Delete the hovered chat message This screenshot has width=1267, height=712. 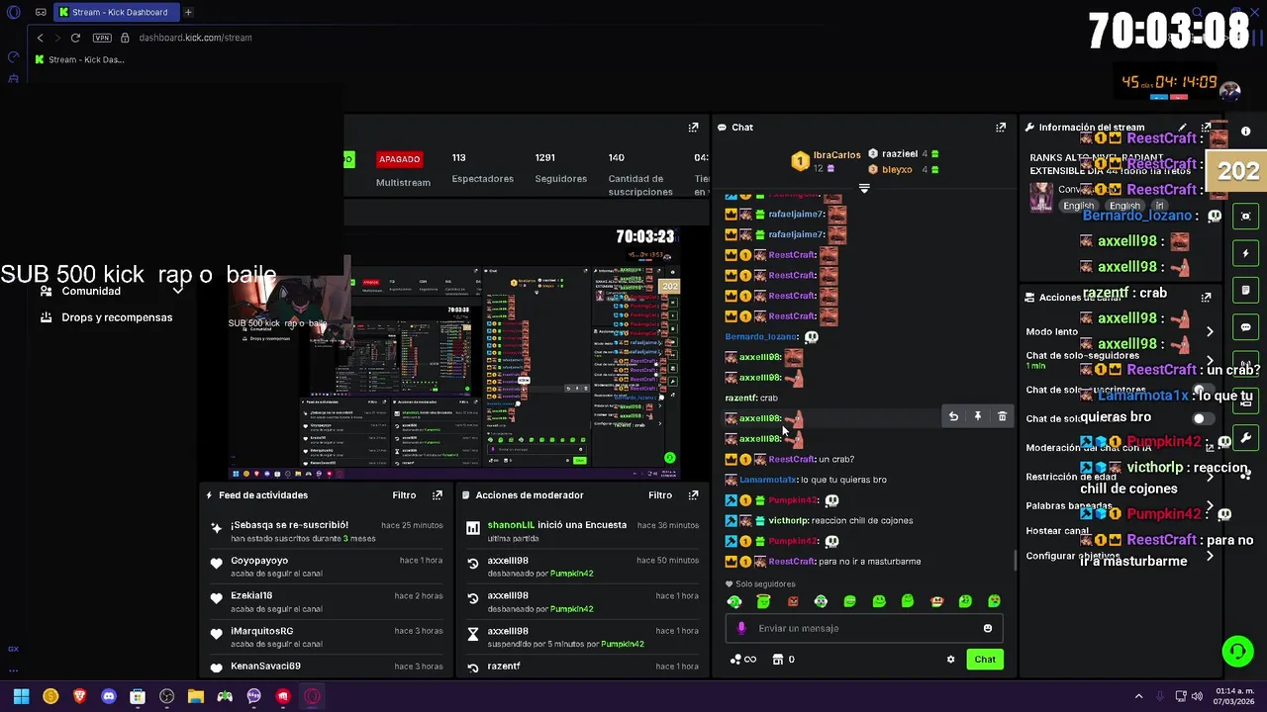pyautogui.click(x=1002, y=417)
